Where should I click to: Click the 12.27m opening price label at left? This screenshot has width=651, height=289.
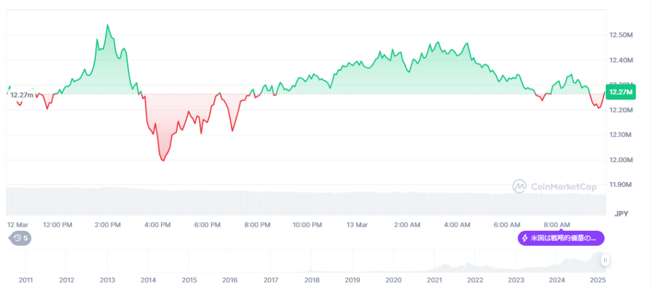(22, 95)
